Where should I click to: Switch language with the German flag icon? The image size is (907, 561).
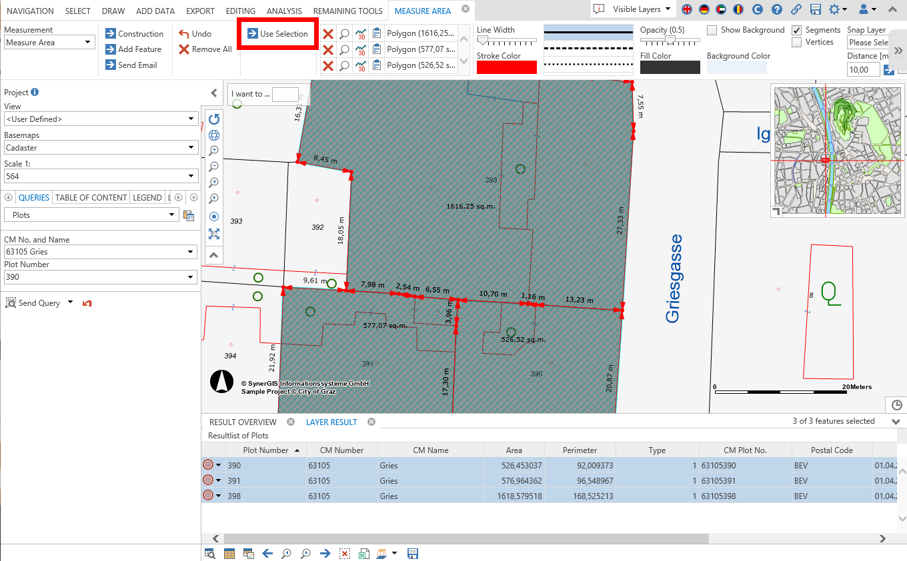click(704, 9)
